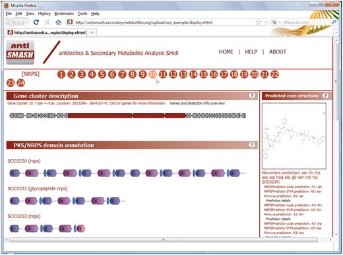This screenshot has width=343, height=255.
Task: Open back/forward history dropdown
Action: 27,22
